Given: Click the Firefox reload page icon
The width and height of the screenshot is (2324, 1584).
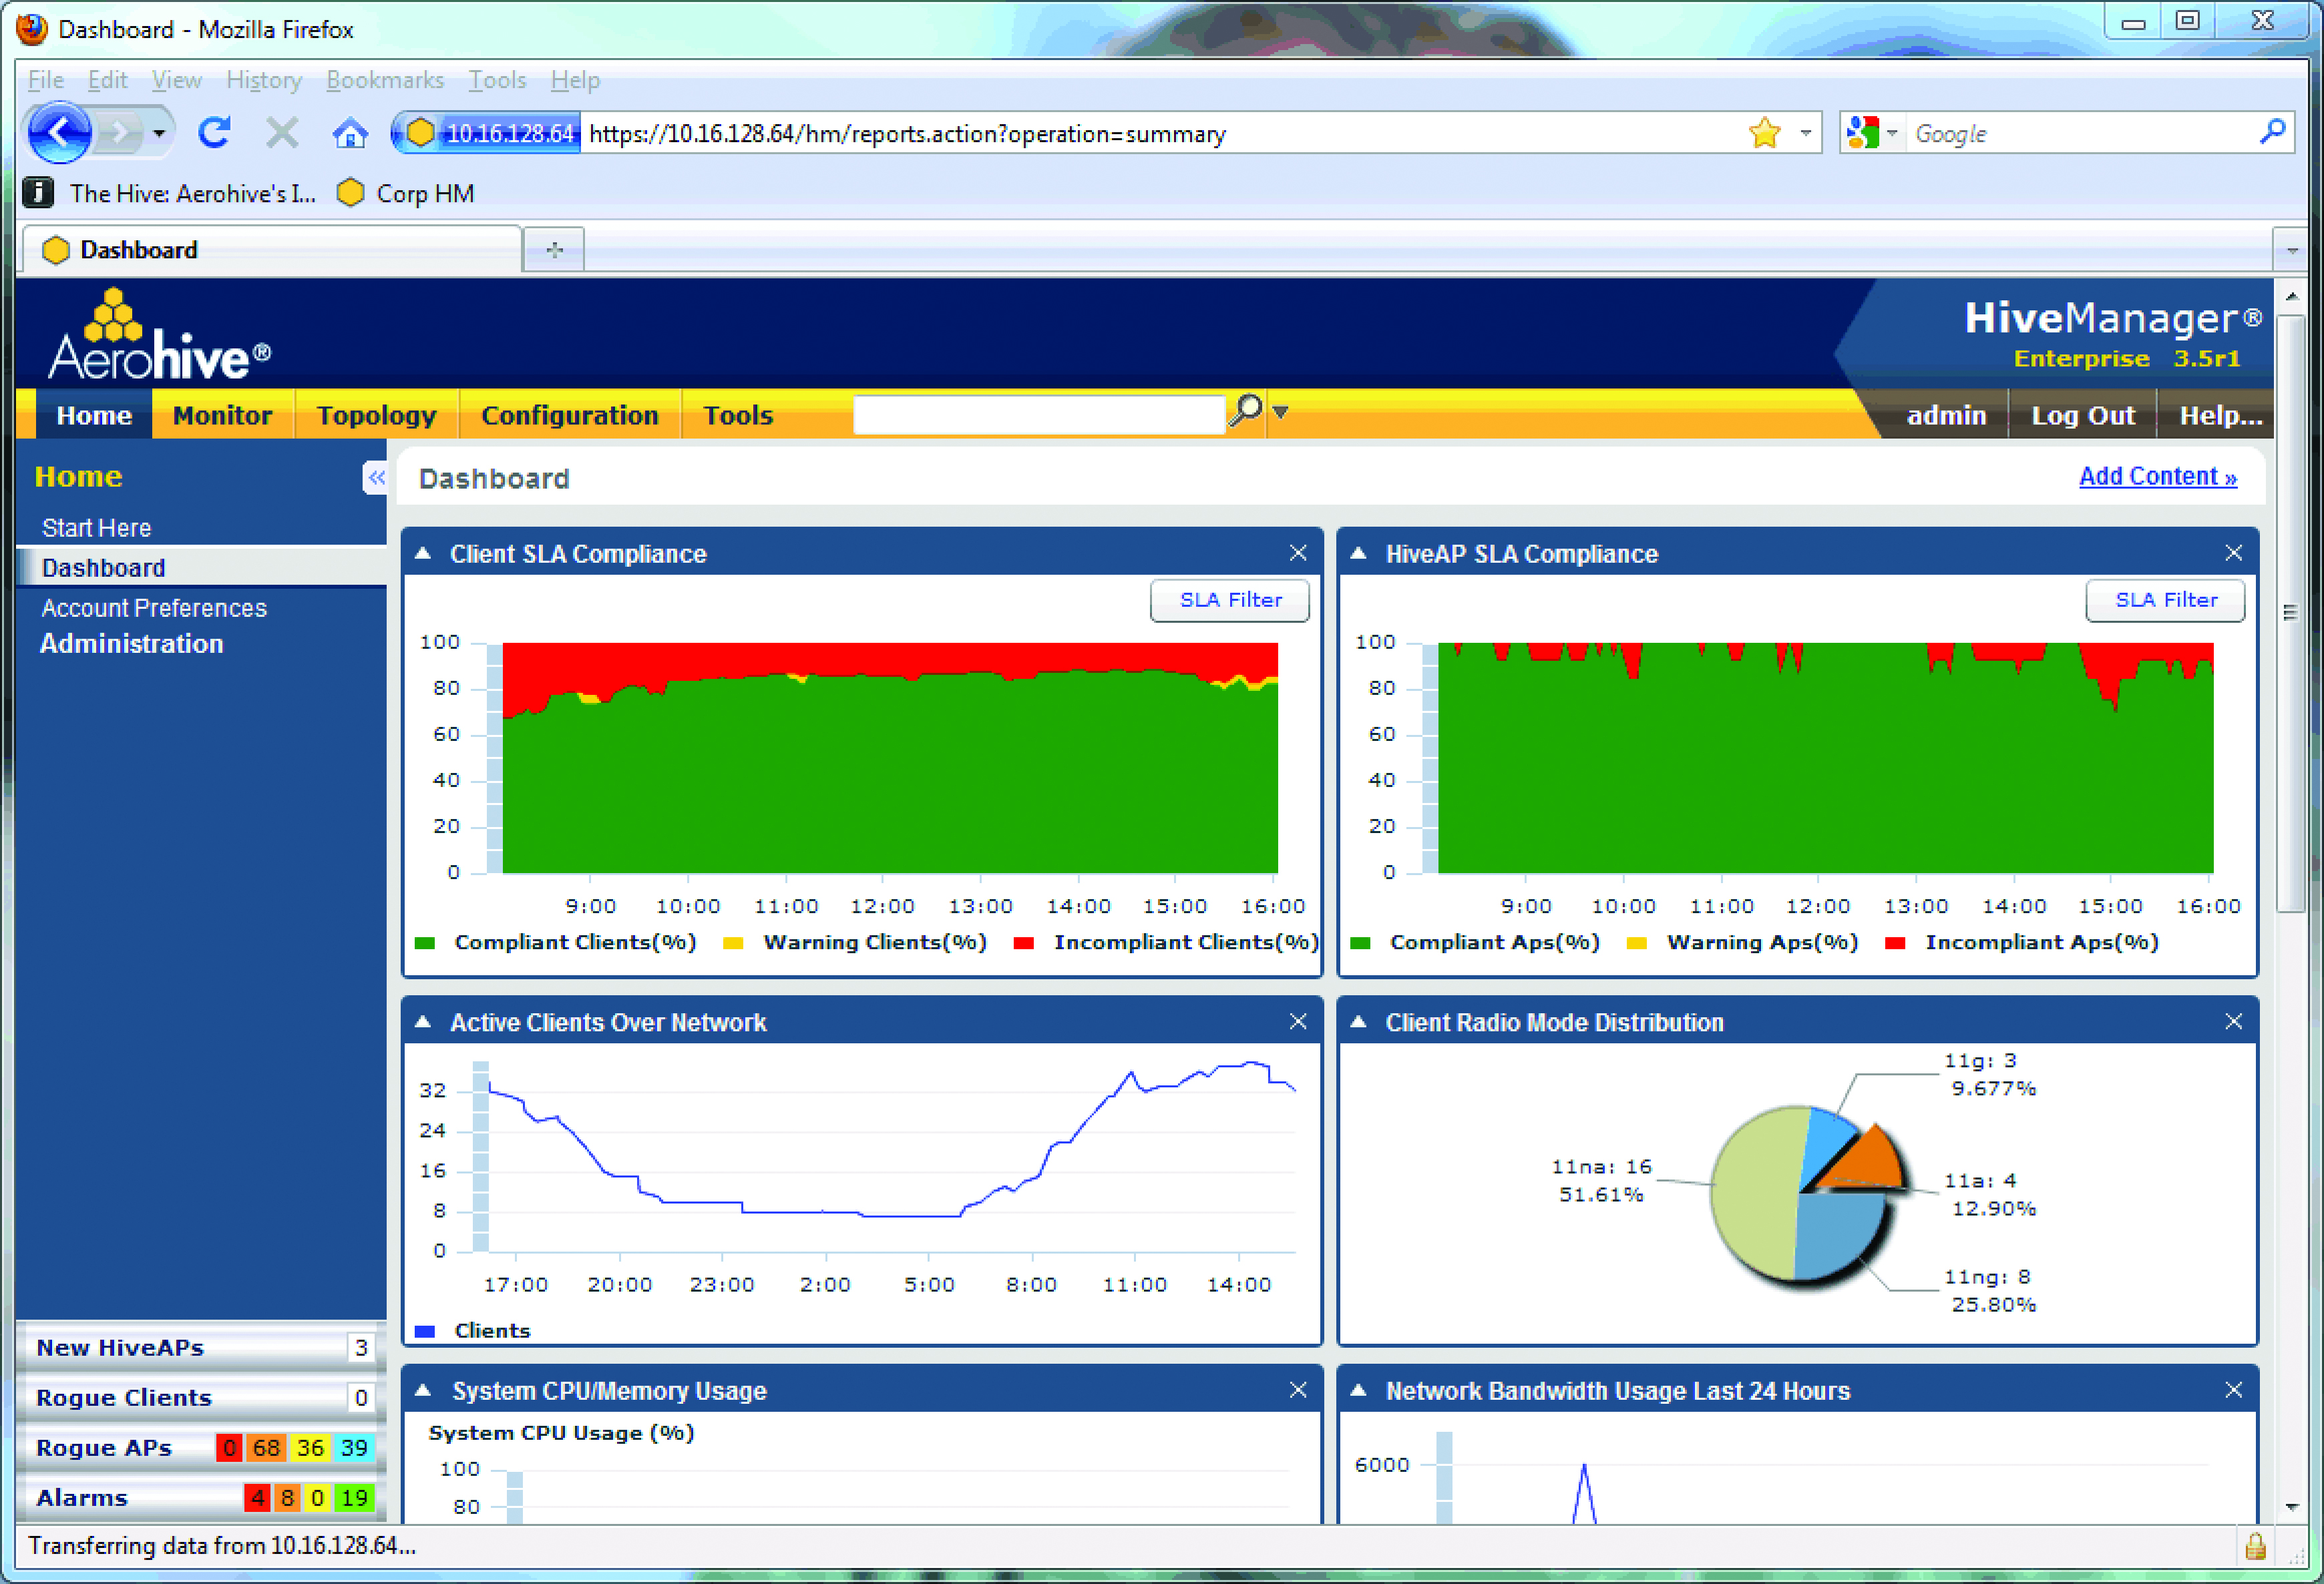Looking at the screenshot, I should tap(214, 132).
